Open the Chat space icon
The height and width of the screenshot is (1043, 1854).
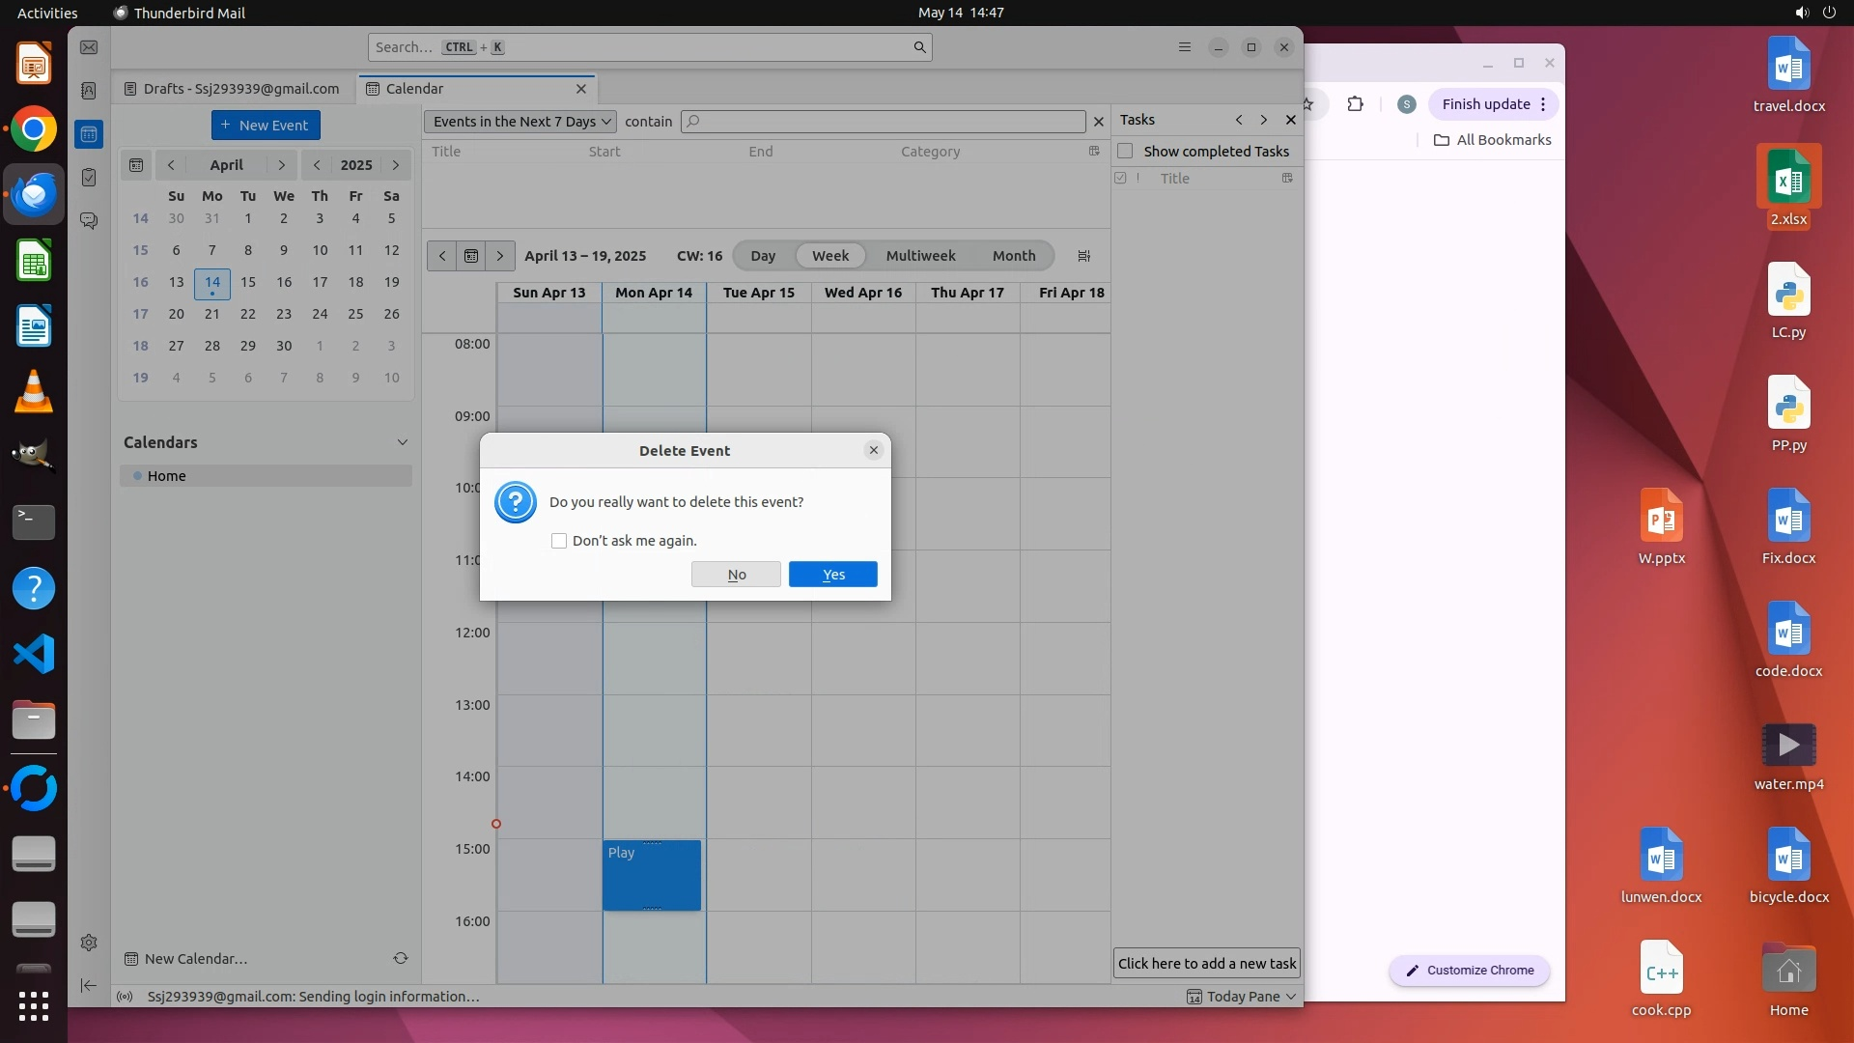(x=89, y=221)
